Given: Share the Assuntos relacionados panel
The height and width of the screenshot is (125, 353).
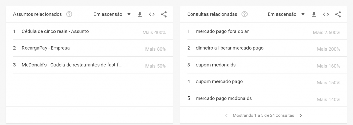Looking at the screenshot, I should pos(164,14).
